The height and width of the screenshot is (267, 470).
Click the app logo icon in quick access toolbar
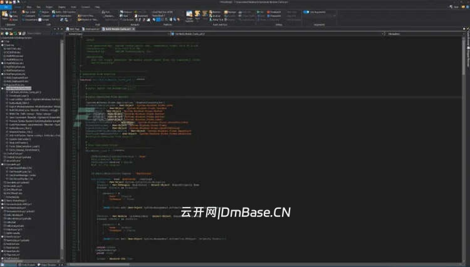tap(2, 2)
